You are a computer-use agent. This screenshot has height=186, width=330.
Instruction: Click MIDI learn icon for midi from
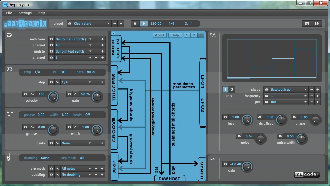tap(51, 39)
